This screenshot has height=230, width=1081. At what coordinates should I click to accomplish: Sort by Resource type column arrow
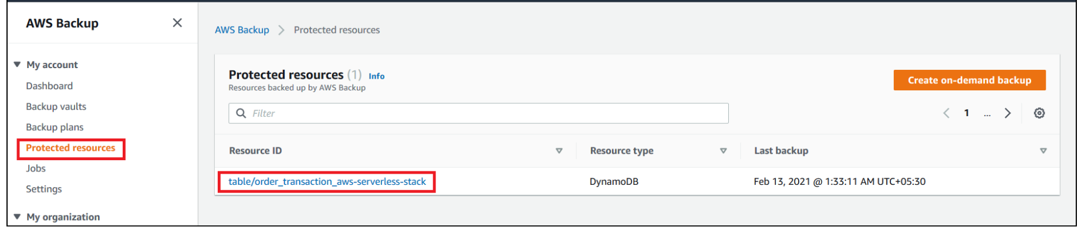pyautogui.click(x=724, y=151)
